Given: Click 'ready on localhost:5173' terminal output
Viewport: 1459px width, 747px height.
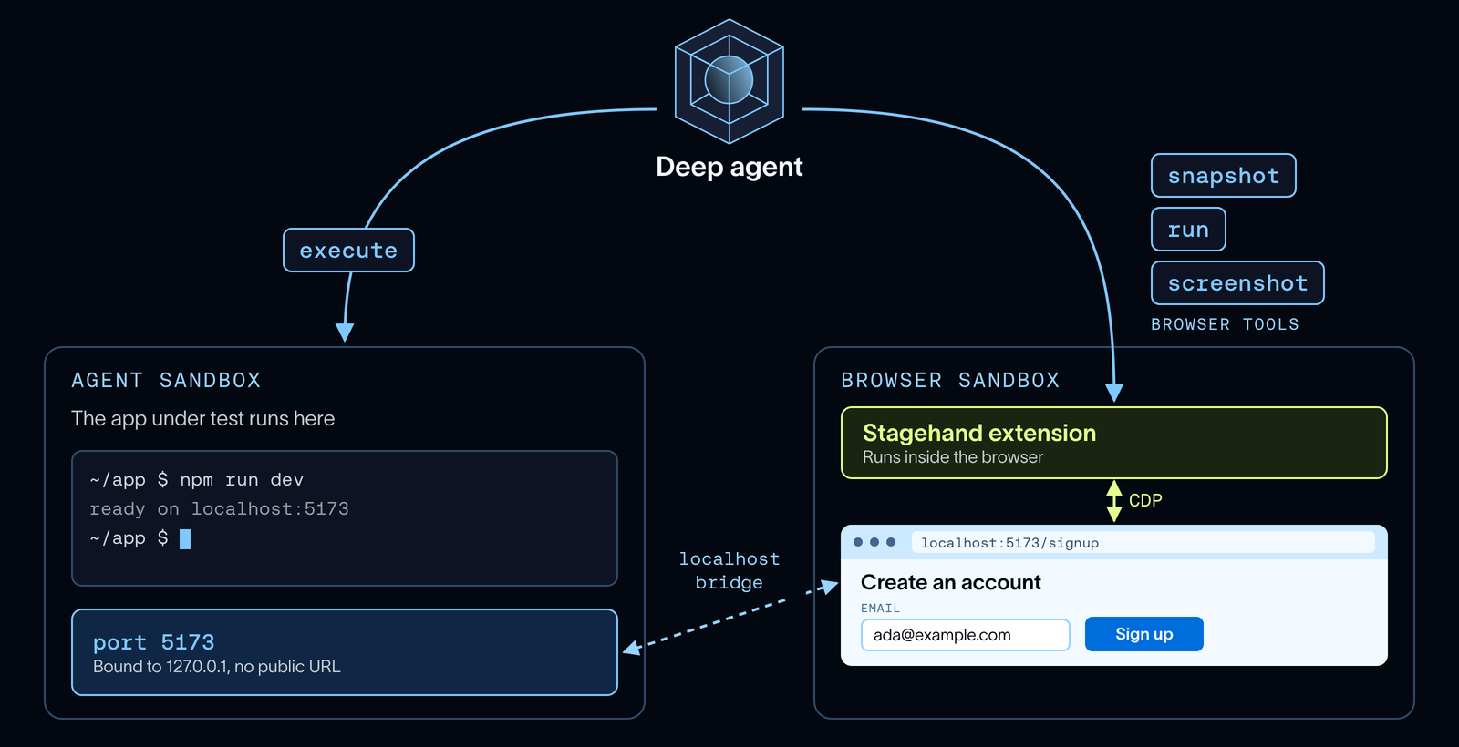Looking at the screenshot, I should point(219,508).
